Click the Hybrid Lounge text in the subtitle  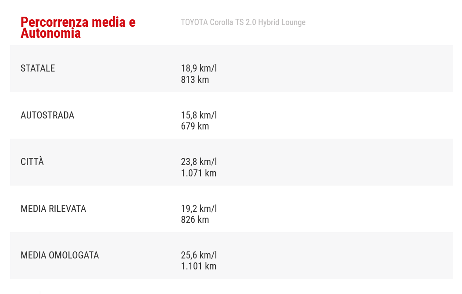(282, 22)
